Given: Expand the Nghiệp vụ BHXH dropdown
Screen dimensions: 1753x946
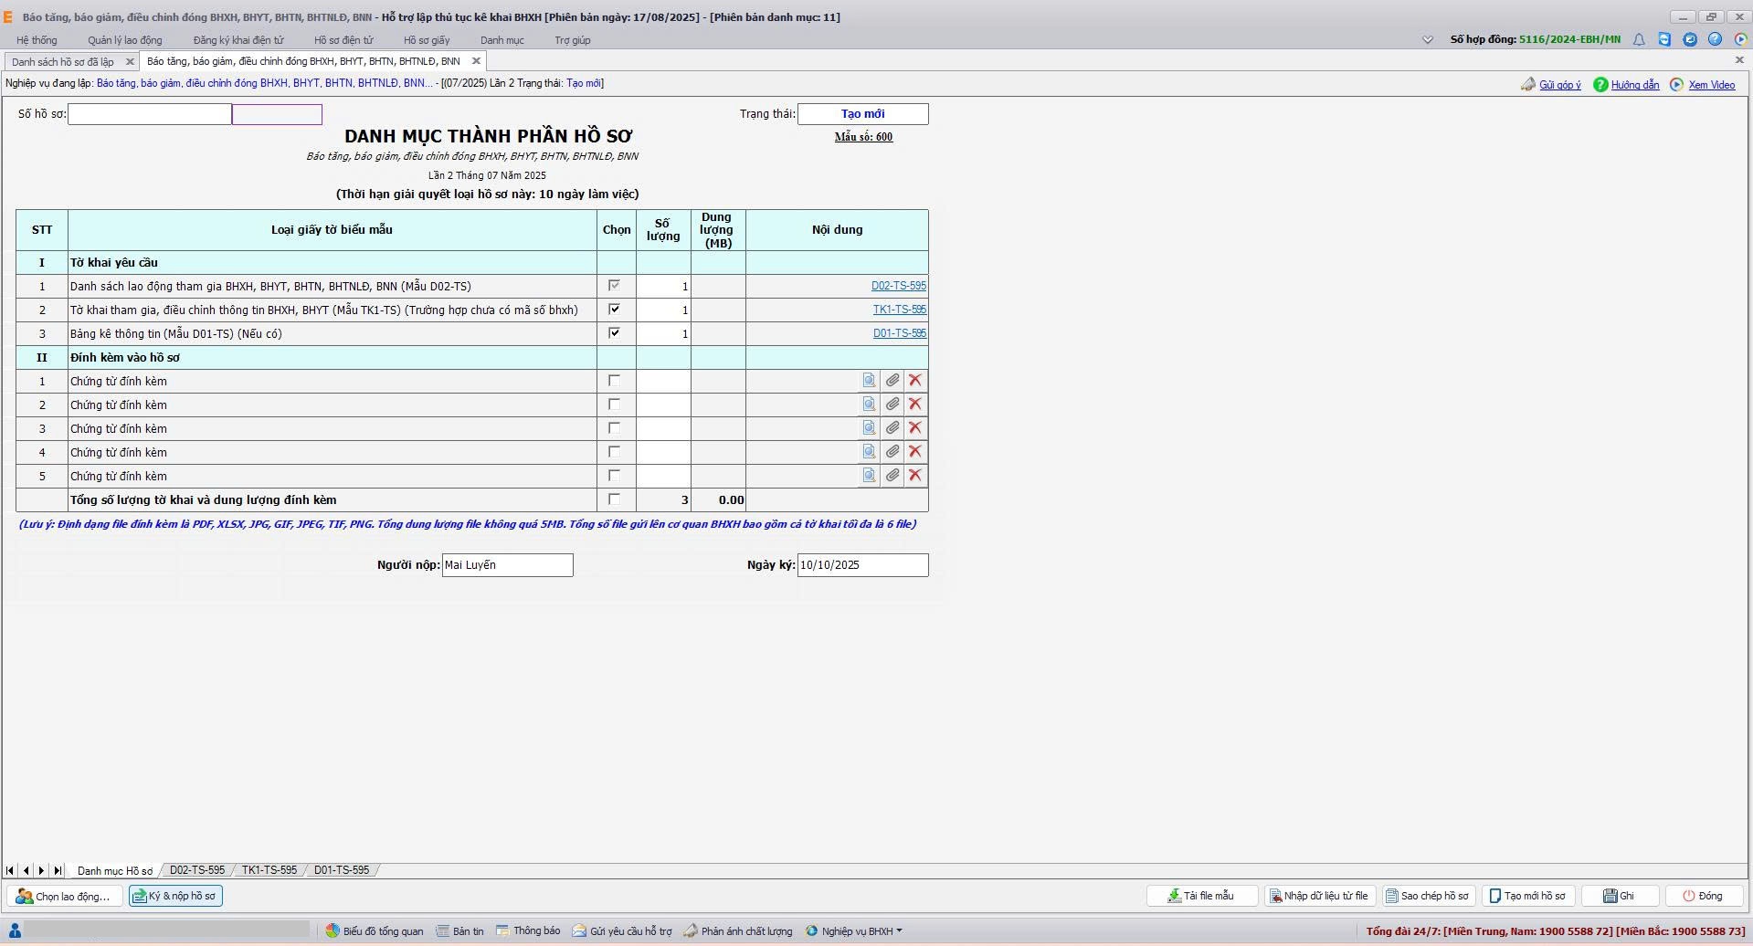Looking at the screenshot, I should [855, 931].
